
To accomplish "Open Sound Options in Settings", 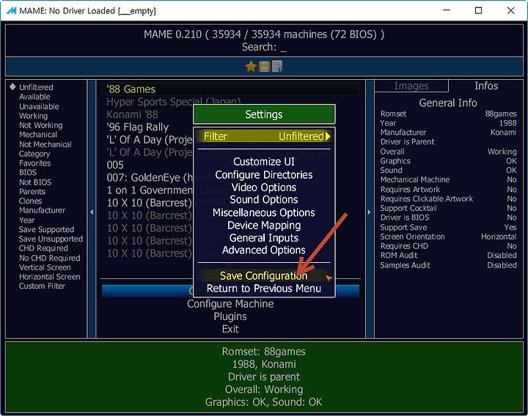I will 264,200.
